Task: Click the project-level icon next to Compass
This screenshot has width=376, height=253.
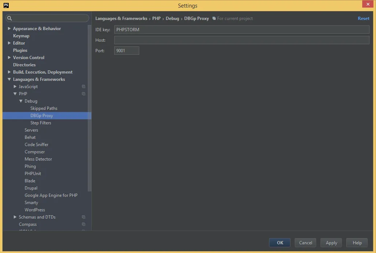Action: pyautogui.click(x=83, y=224)
